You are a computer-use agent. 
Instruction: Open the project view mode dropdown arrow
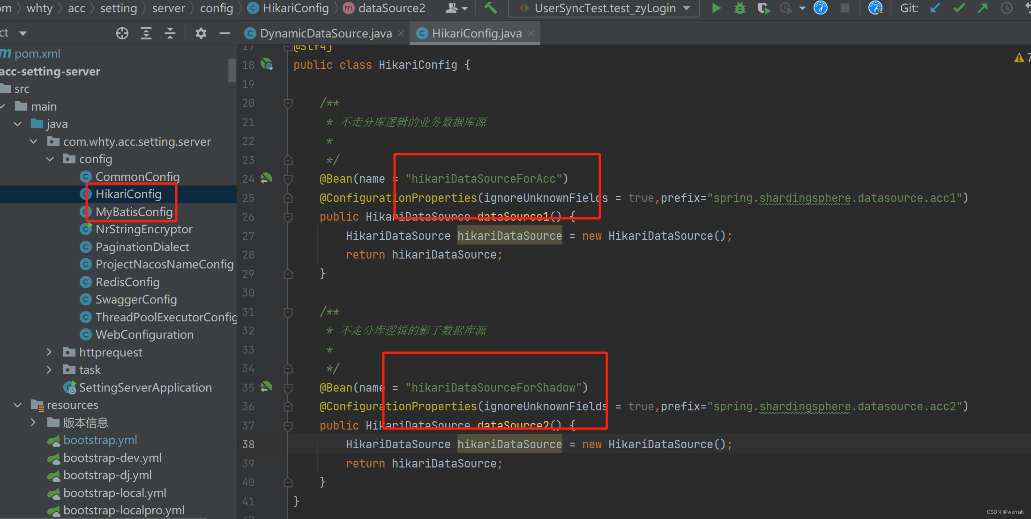click(x=23, y=33)
